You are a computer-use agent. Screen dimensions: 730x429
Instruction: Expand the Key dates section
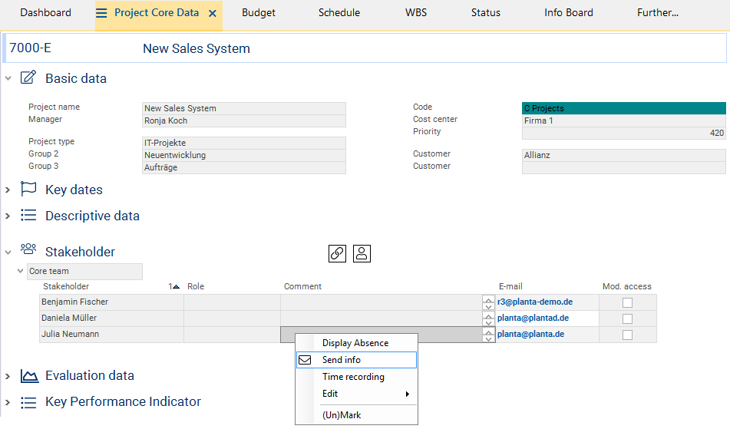coord(8,190)
